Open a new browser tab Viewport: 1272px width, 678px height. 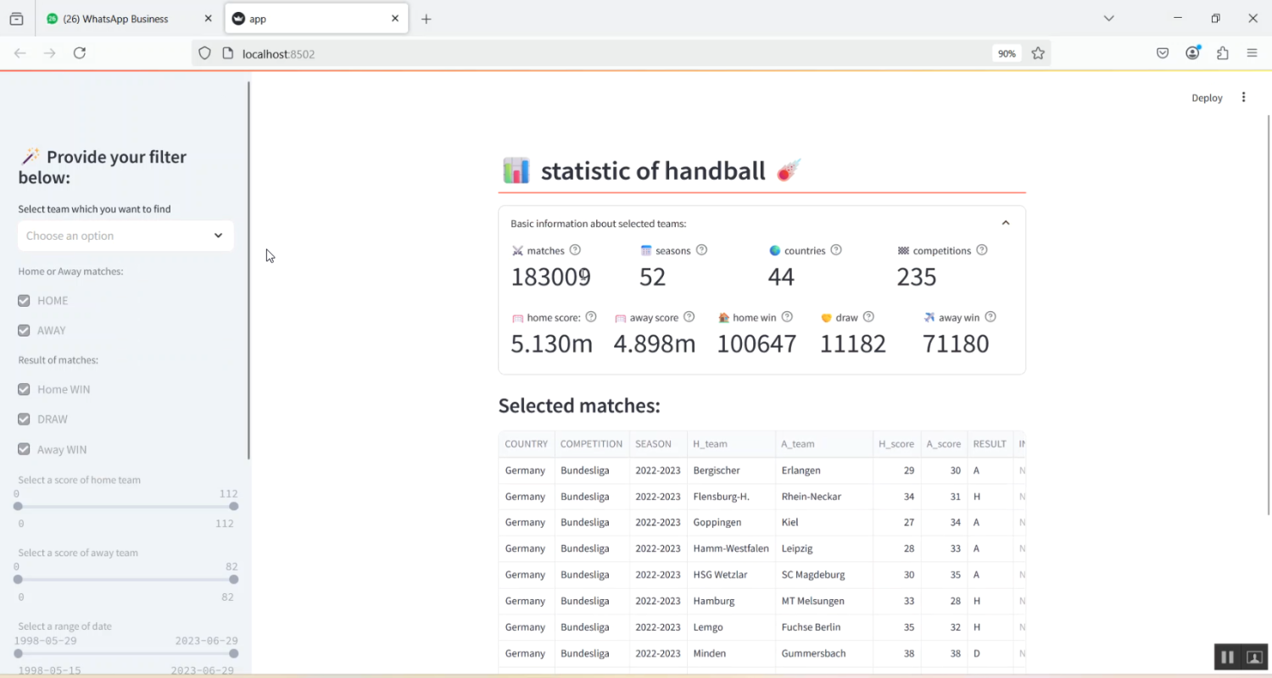(x=427, y=19)
